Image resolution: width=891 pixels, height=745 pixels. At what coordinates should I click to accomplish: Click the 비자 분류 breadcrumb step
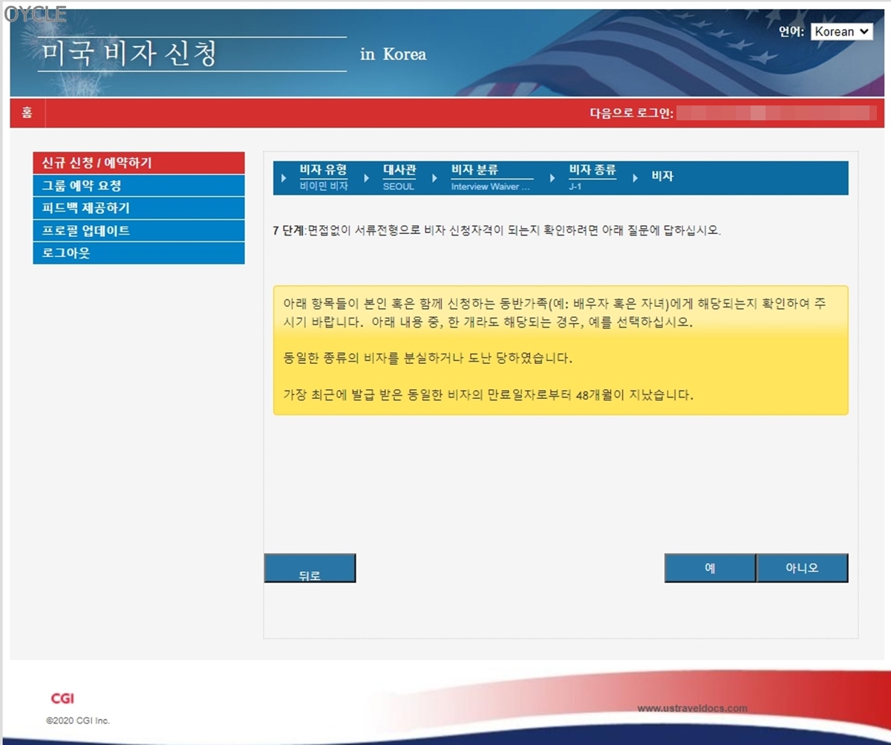tap(474, 170)
